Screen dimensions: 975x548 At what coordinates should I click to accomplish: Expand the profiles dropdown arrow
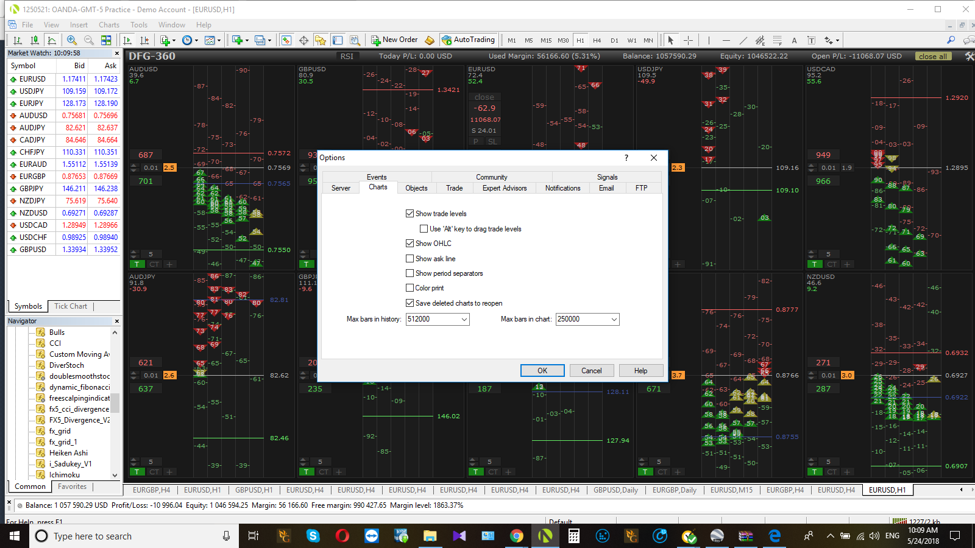coord(269,41)
